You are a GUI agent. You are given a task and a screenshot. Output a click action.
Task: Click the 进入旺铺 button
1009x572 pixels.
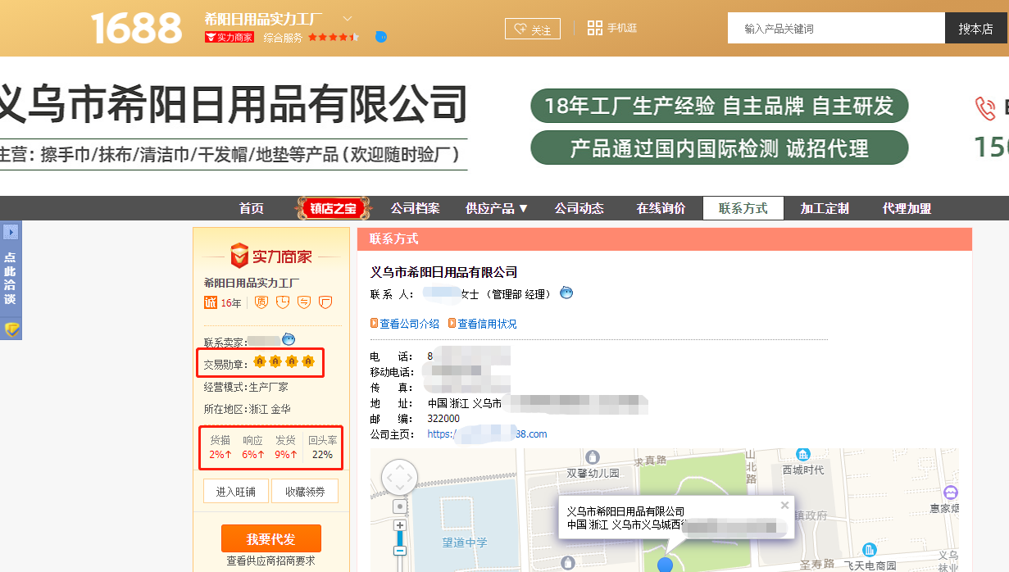(236, 492)
